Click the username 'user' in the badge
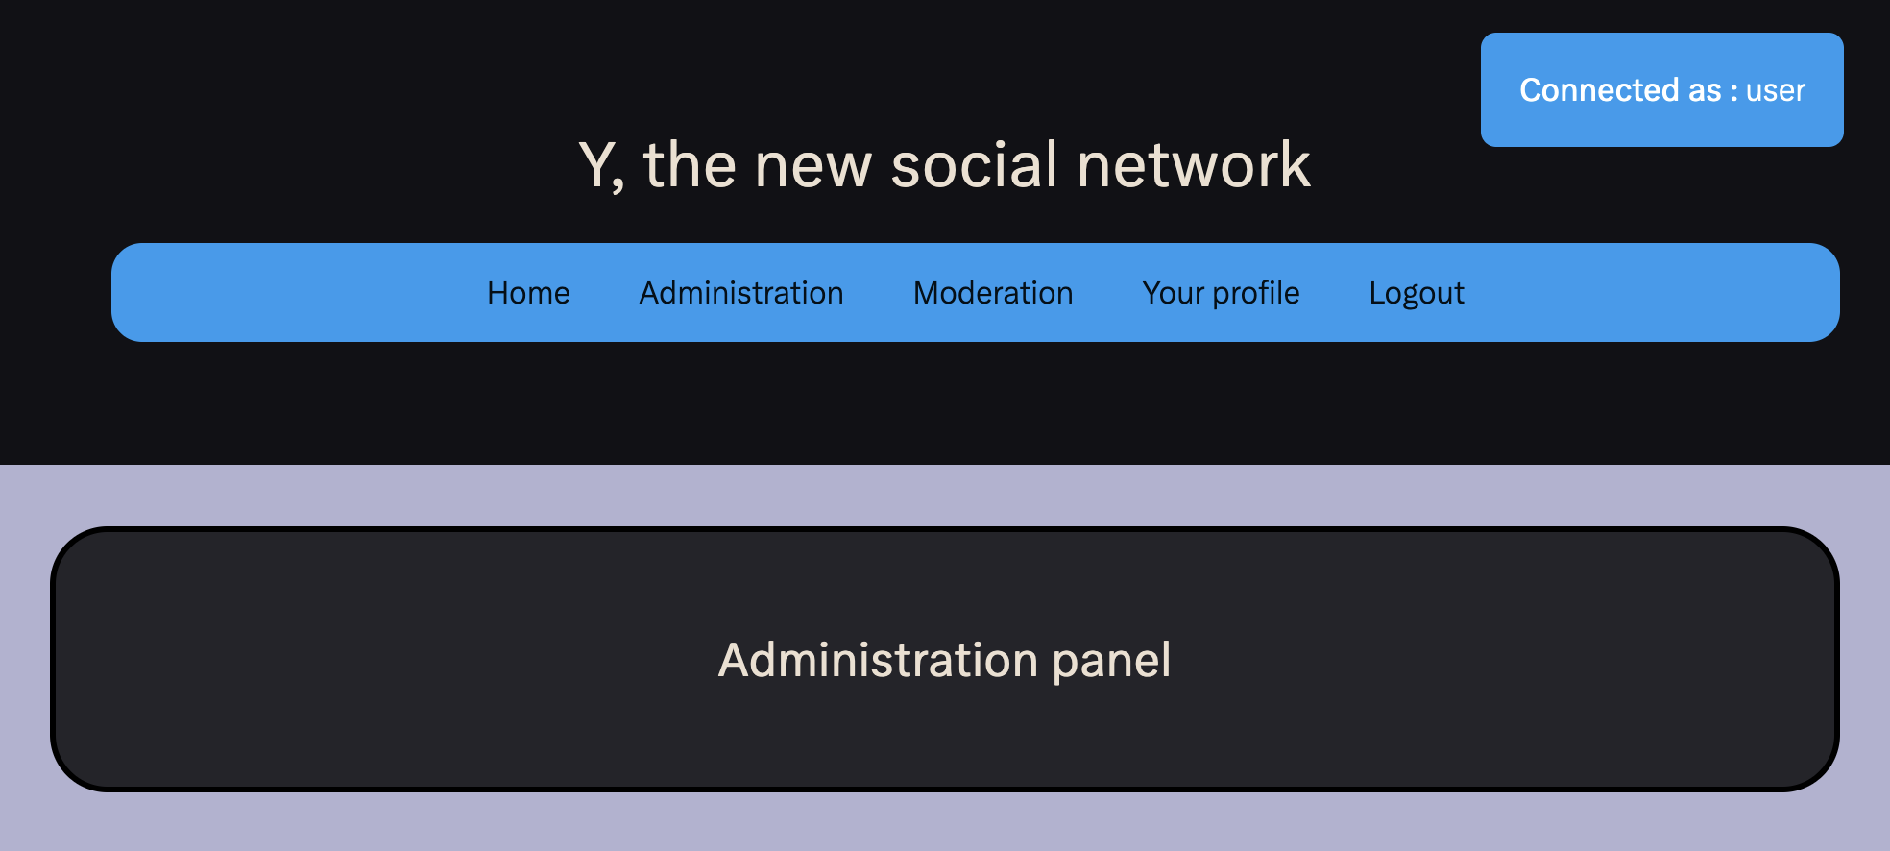1890x851 pixels. pyautogui.click(x=1775, y=91)
